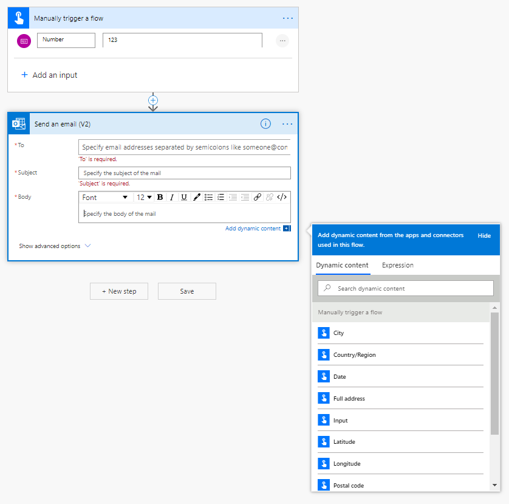Image resolution: width=509 pixels, height=504 pixels.
Task: Click the Outlook icon on the email card header
Action: coord(18,123)
